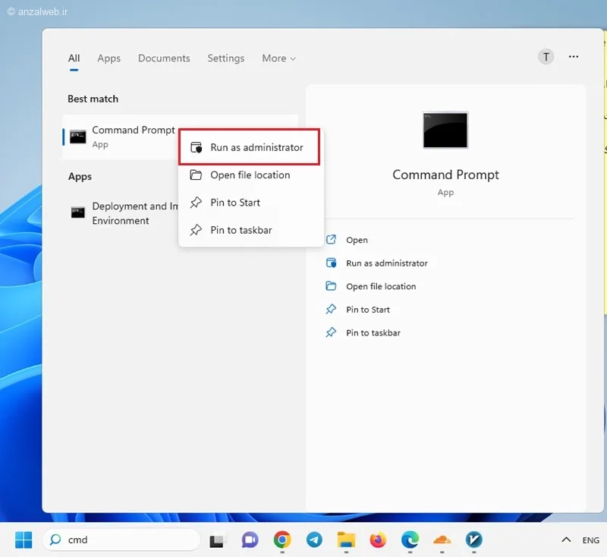607x557 pixels.
Task: Click Open file location in details pane
Action: click(381, 286)
